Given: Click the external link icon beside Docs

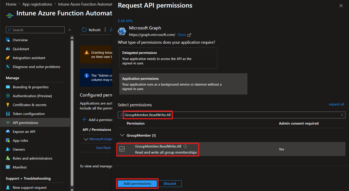Looking at the screenshot, I should (189, 35).
